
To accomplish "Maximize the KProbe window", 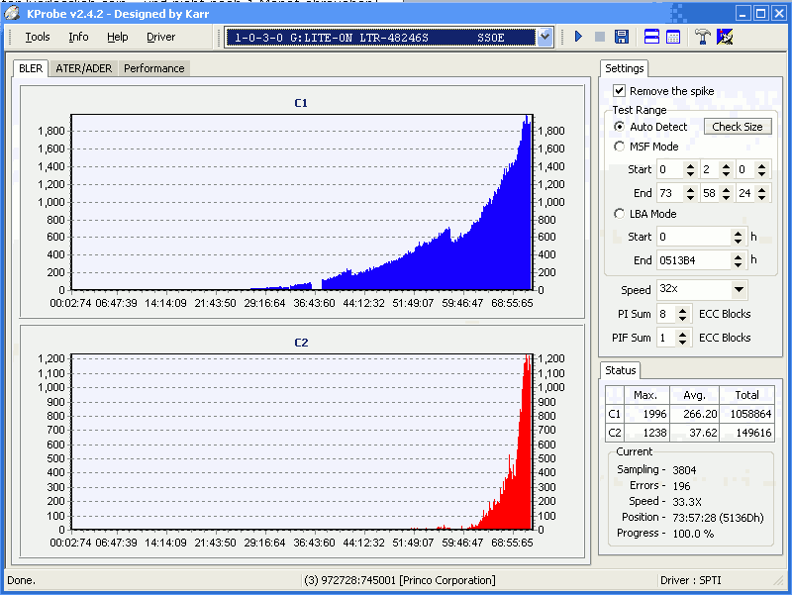I will pos(760,14).
